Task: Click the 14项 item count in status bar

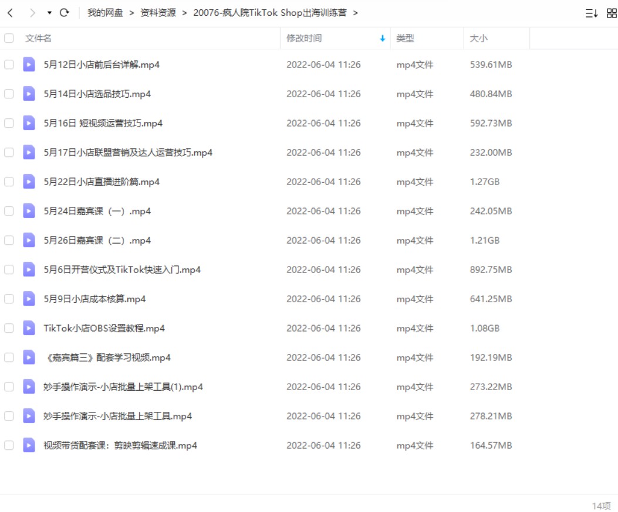Action: point(601,506)
